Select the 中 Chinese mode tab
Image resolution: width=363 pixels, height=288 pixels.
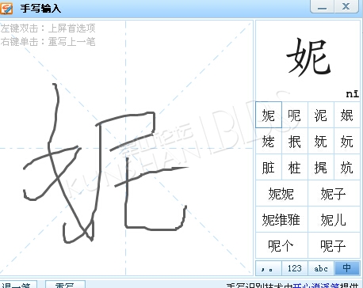click(x=347, y=268)
